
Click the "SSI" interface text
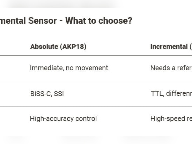(59, 94)
